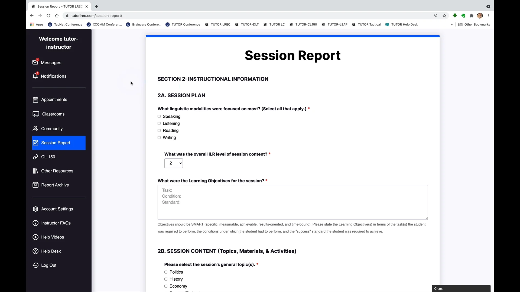Viewport: 520px width, 292px height.
Task: Open the Apps grid shortcut
Action: 37,25
